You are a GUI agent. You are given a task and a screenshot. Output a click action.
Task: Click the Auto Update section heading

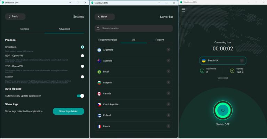pyautogui.click(x=13, y=89)
